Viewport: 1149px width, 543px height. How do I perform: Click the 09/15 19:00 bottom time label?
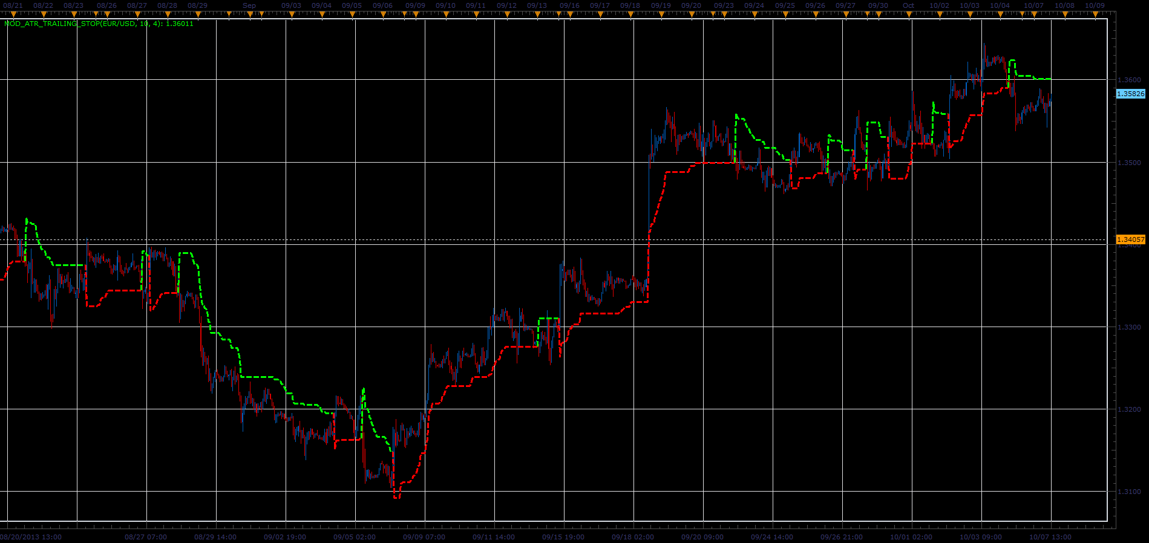[563, 537]
